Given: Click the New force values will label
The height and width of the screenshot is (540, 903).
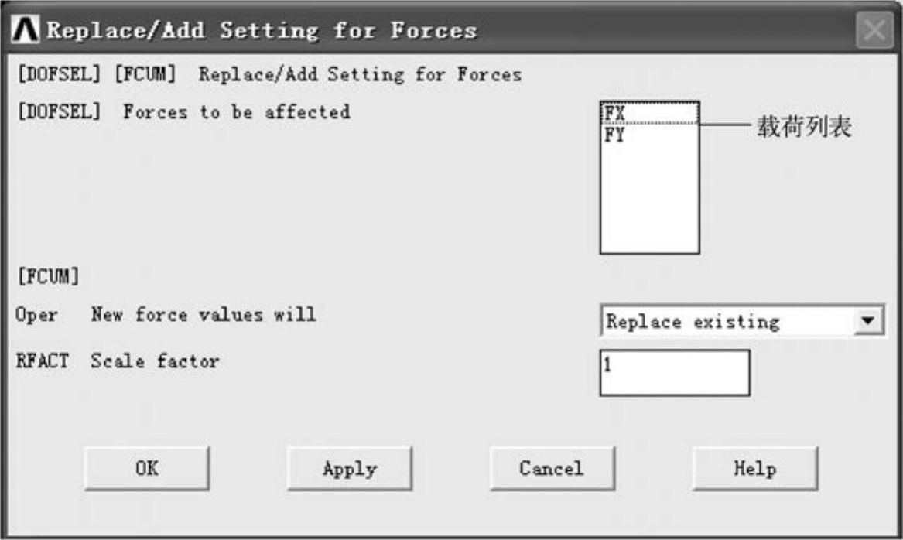Looking at the screenshot, I should (204, 314).
